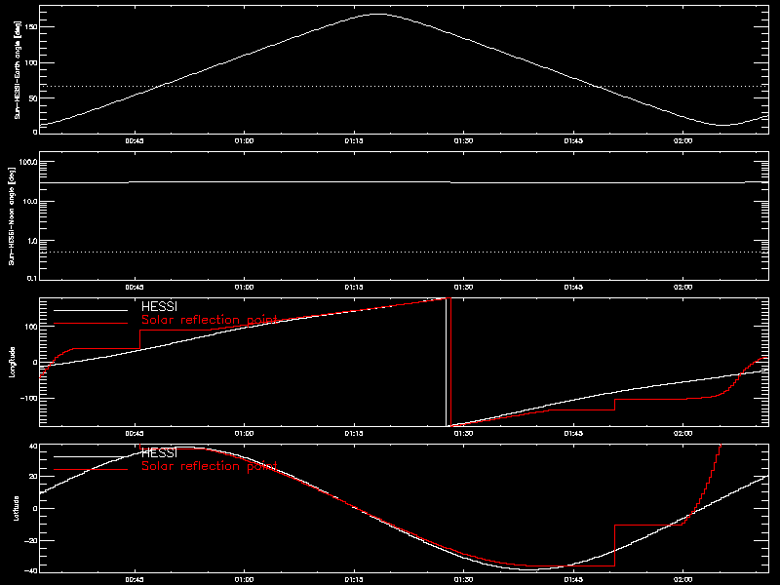Screen dimensions: 780x585
Task: Click 00:45 on the Sun-HESSI-Earth plot time axis
Action: point(135,141)
